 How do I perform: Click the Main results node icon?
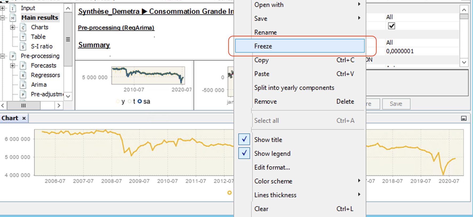click(13, 18)
